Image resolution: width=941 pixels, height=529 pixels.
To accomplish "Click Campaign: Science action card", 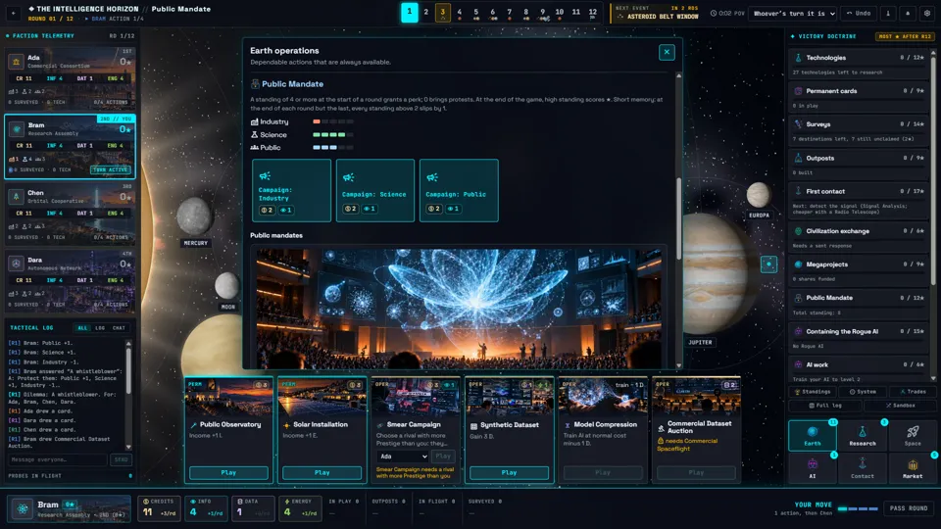I will (375, 191).
